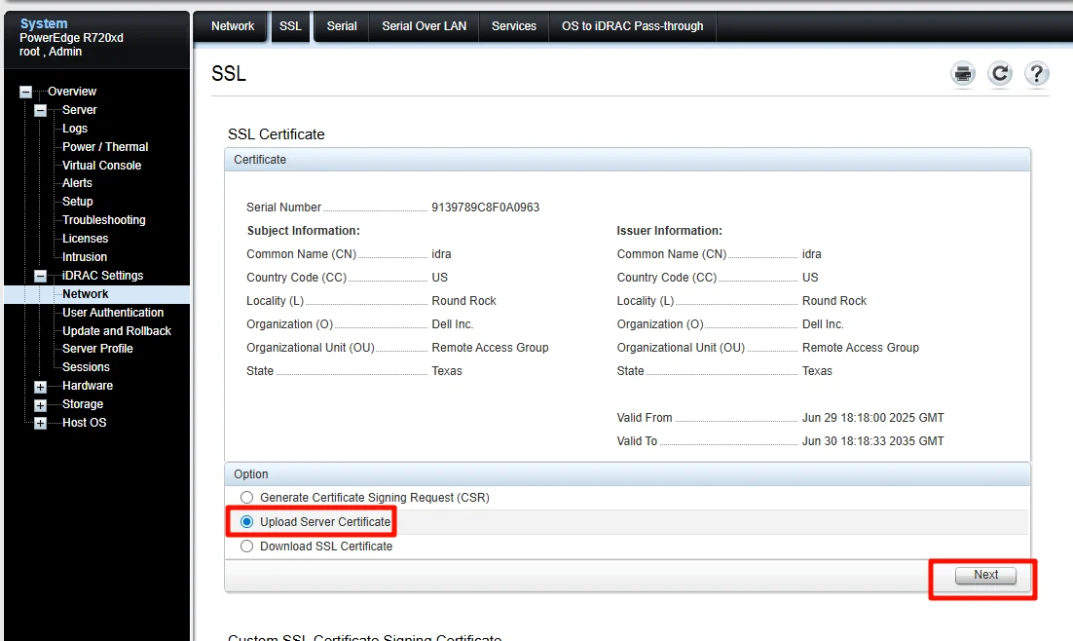
Task: Open Hardware in the navigation tree
Action: click(88, 386)
